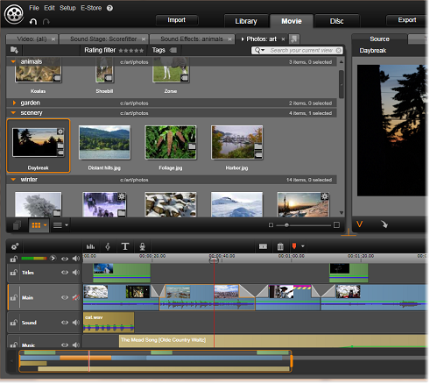Click the title creator T icon
Image resolution: width=430 pixels, height=384 pixels.
(125, 246)
